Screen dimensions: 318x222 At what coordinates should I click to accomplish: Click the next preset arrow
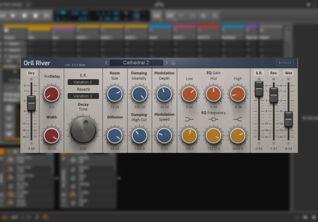[x=167, y=63]
